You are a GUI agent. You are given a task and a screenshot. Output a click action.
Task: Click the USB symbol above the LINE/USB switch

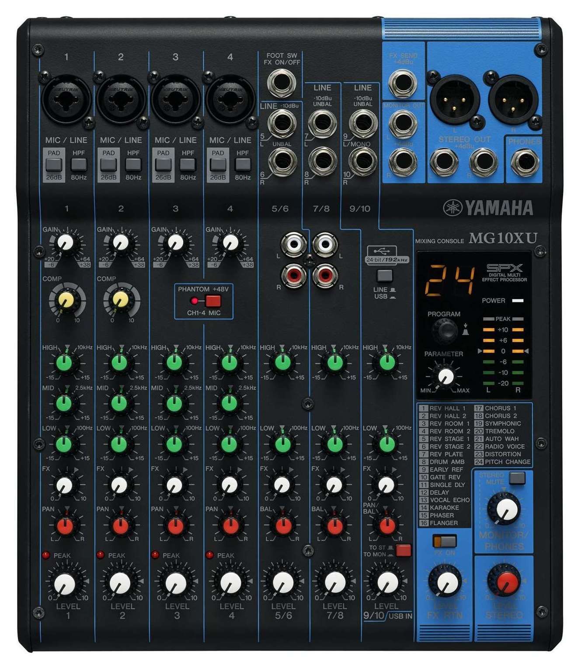(x=381, y=251)
